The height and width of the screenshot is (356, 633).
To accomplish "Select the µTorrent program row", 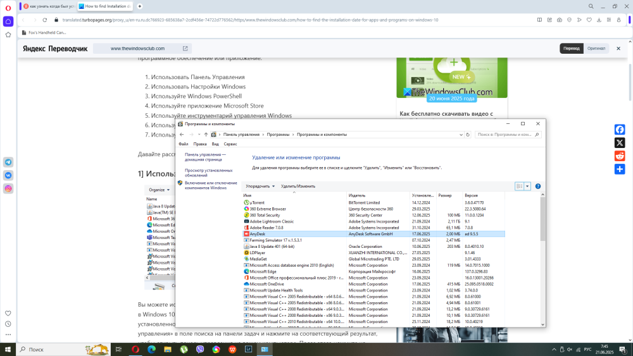I will 373,203.
